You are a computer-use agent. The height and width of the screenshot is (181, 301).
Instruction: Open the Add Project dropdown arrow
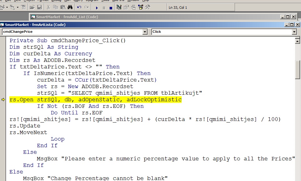7,8
